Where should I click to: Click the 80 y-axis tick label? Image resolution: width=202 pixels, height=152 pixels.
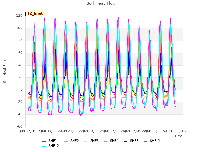[20, 41]
